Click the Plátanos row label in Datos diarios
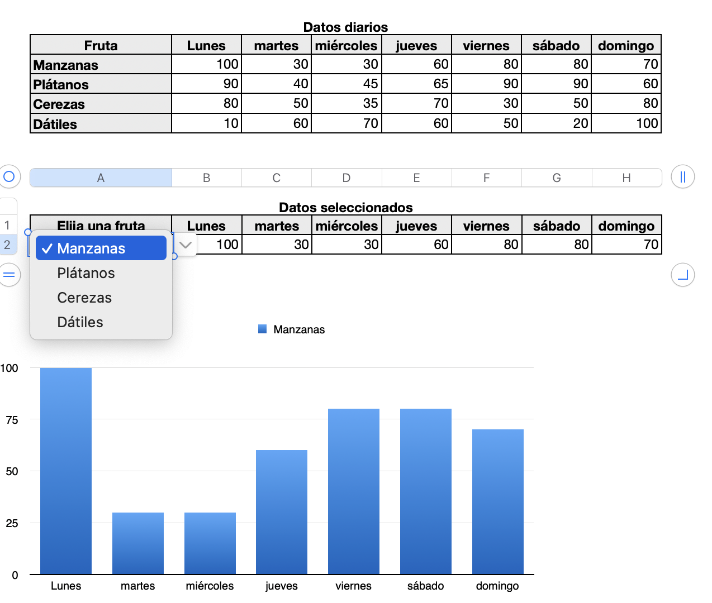This screenshot has width=712, height=603. (101, 84)
